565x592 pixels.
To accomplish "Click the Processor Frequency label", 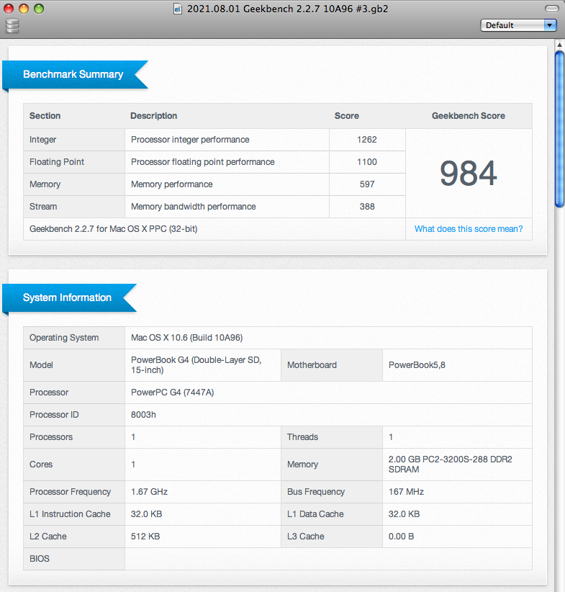I will point(71,491).
